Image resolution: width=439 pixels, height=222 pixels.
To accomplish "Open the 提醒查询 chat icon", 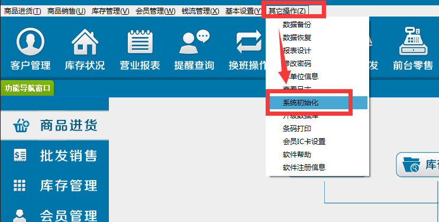I will [x=194, y=42].
